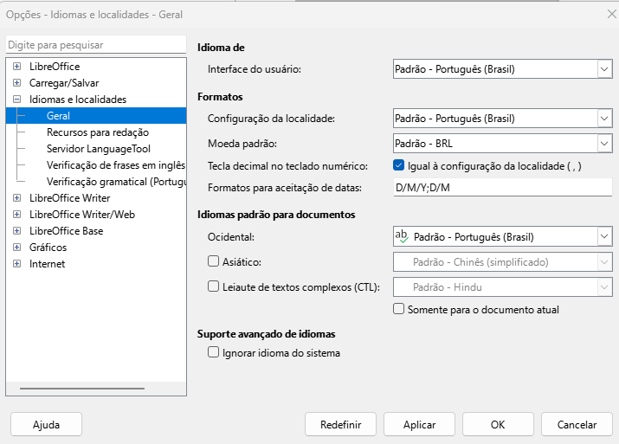Click the Digite para pesquisar search field

pyautogui.click(x=96, y=45)
